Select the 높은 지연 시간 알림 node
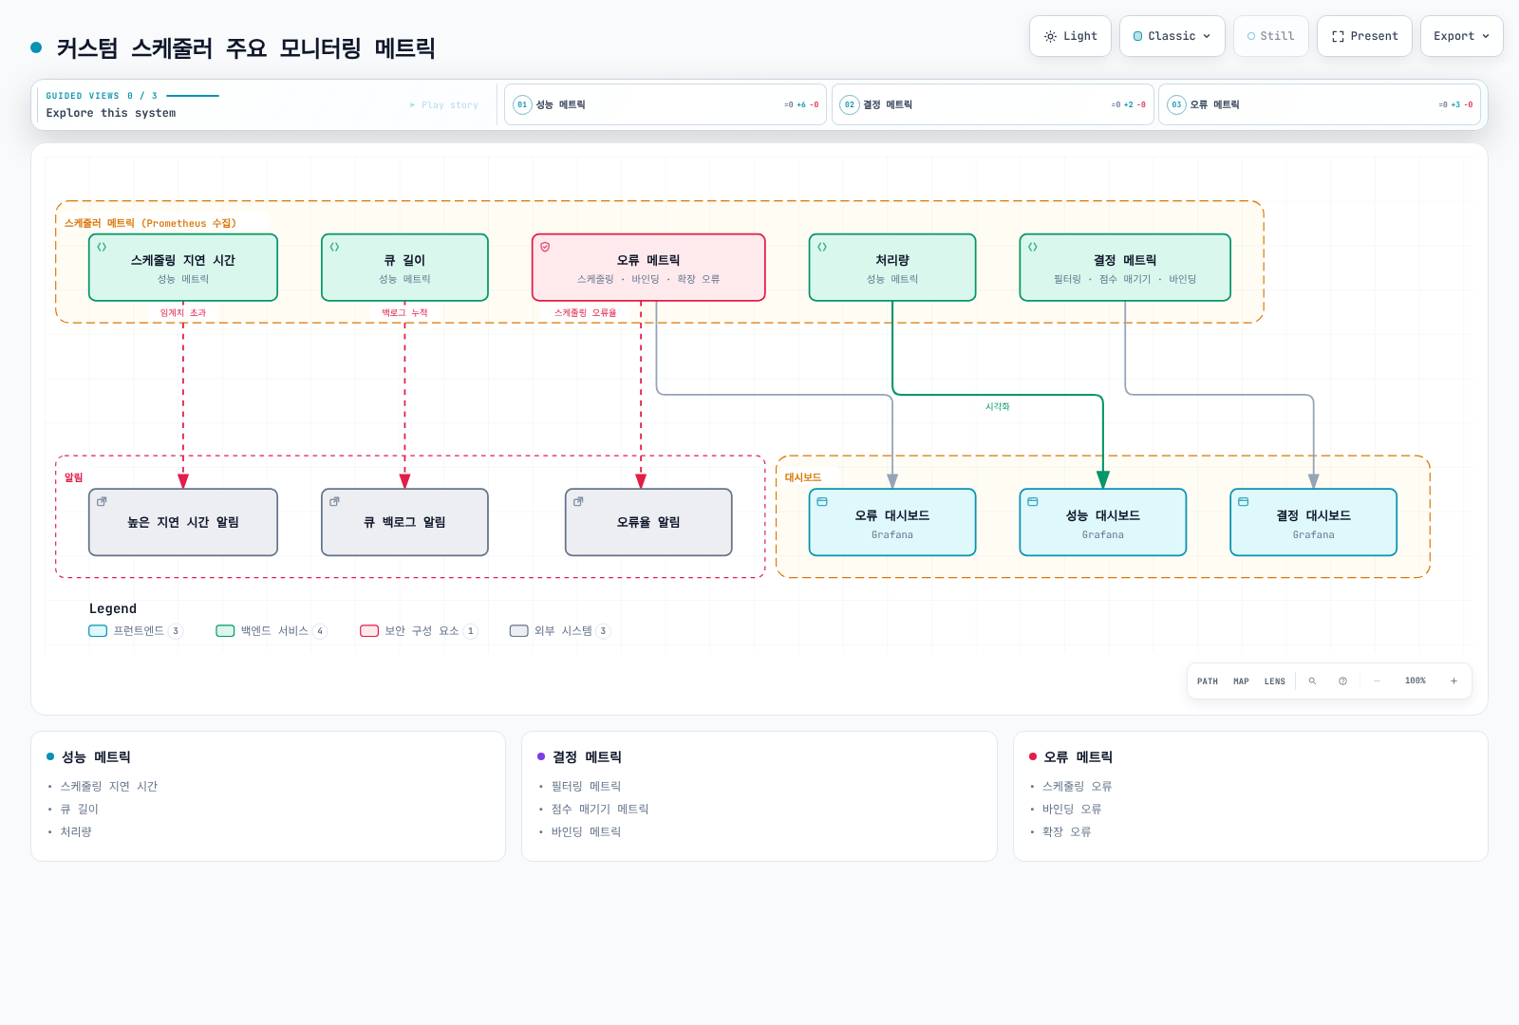Viewport: 1519px width, 1025px height. [183, 522]
